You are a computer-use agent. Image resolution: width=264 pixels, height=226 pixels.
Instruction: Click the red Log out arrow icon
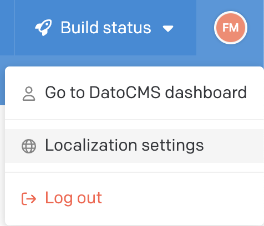tap(29, 199)
